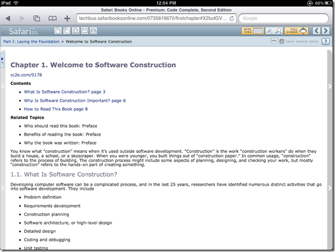
Task: Open help question mark button
Action: 325,41
